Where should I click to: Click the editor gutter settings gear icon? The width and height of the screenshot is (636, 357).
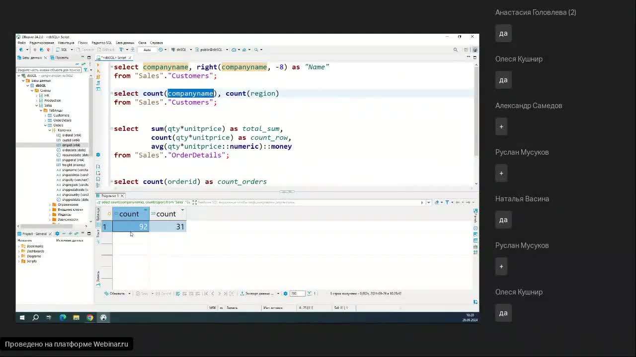pyautogui.click(x=98, y=155)
